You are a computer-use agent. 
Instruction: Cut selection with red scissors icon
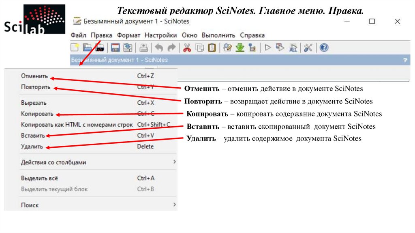(187, 48)
